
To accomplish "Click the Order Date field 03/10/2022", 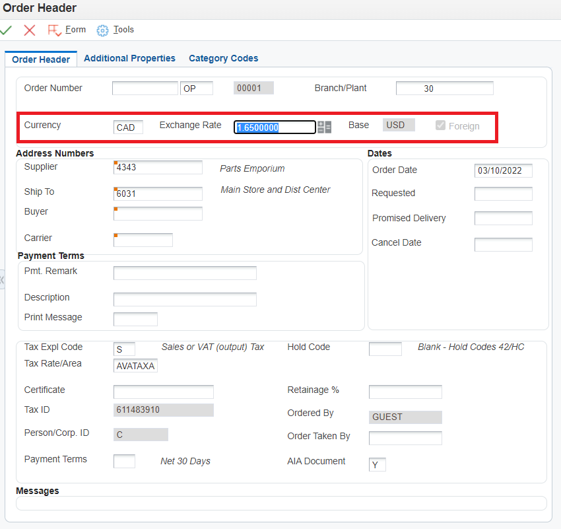I will [504, 170].
